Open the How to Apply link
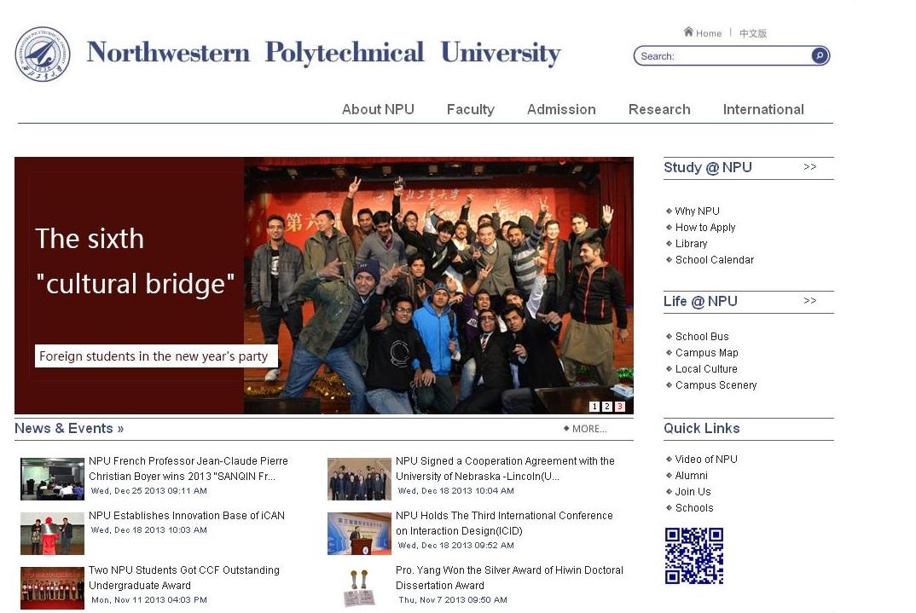Viewport: 916px width, 613px height. click(705, 227)
